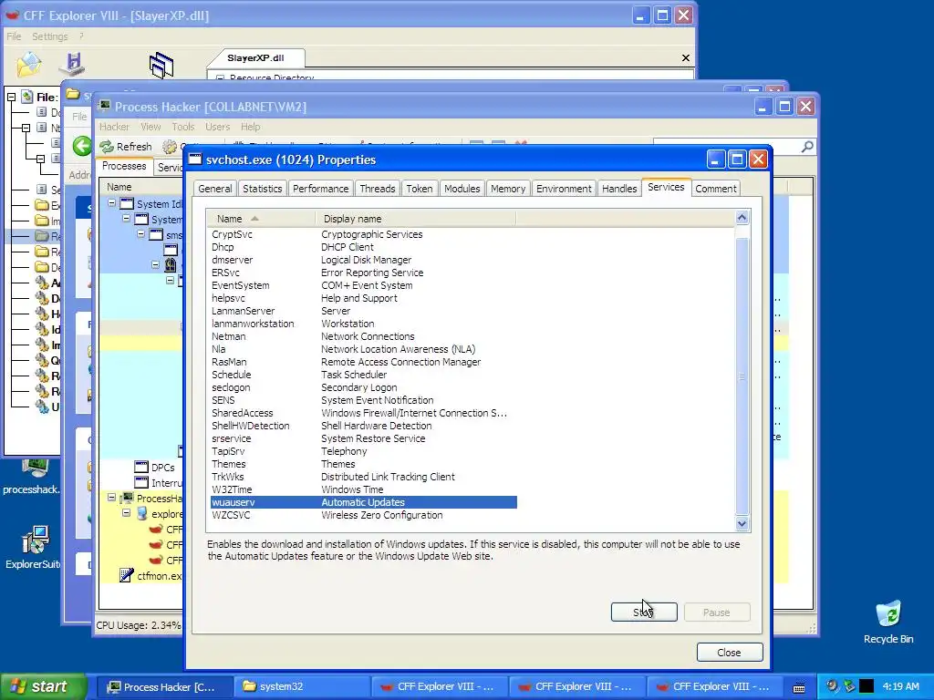934x700 pixels.
Task: Switch to system32 taskbar button
Action: pos(301,687)
